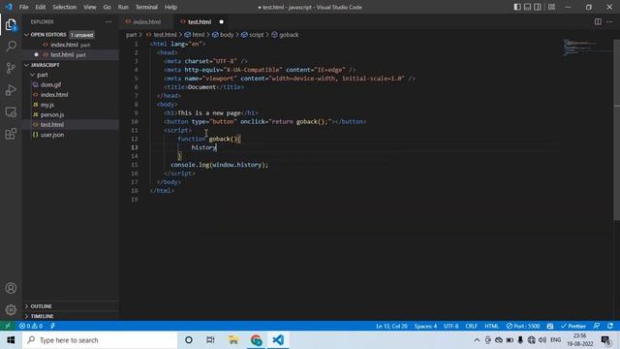Change HTML language mode
620x349 pixels.
click(491, 326)
